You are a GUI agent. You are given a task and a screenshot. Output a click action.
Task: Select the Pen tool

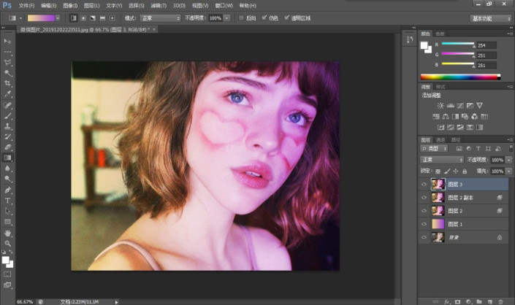coord(7,190)
